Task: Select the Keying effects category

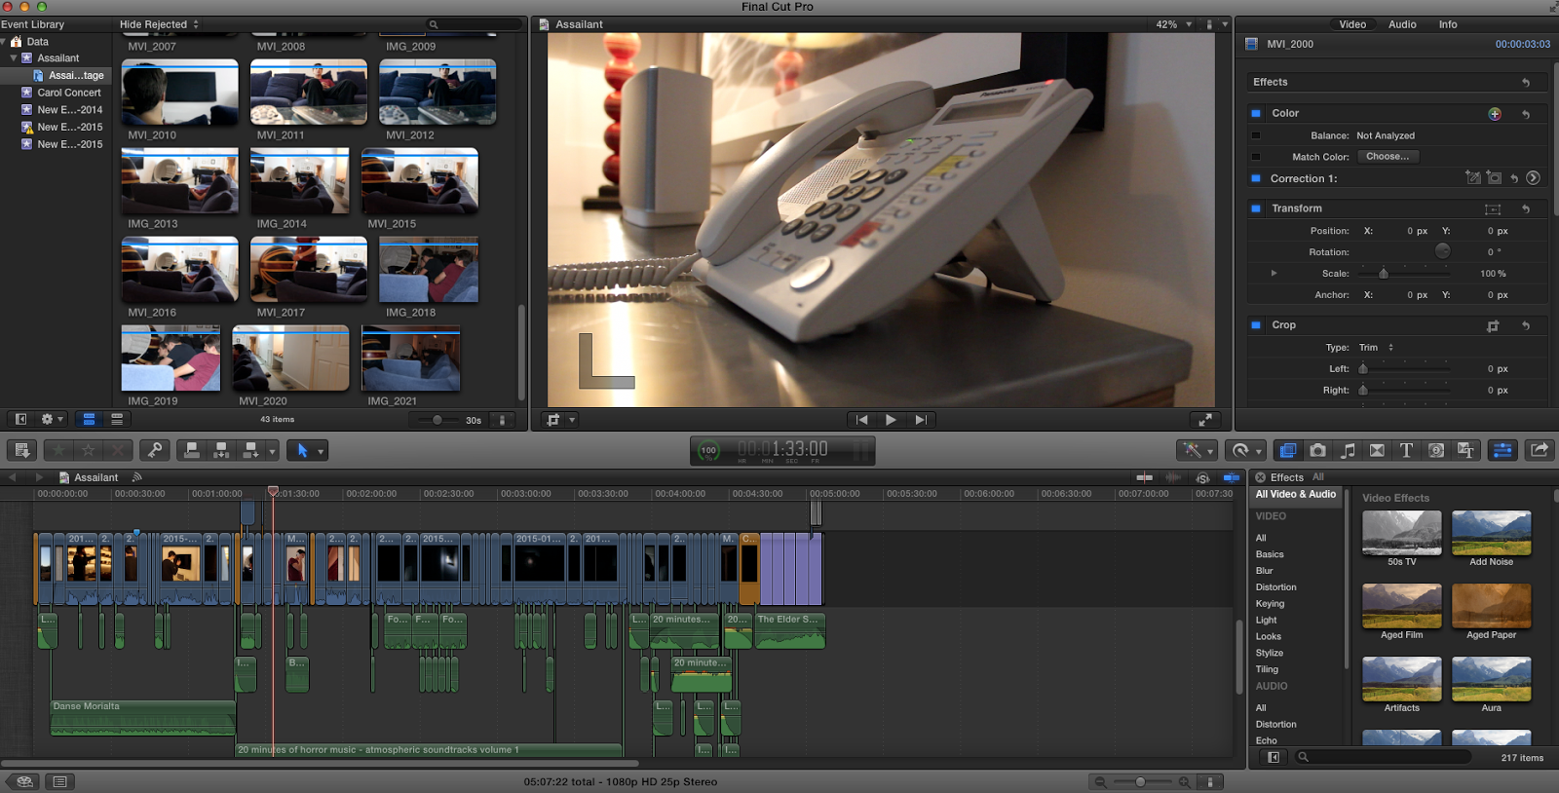Action: coord(1270,604)
